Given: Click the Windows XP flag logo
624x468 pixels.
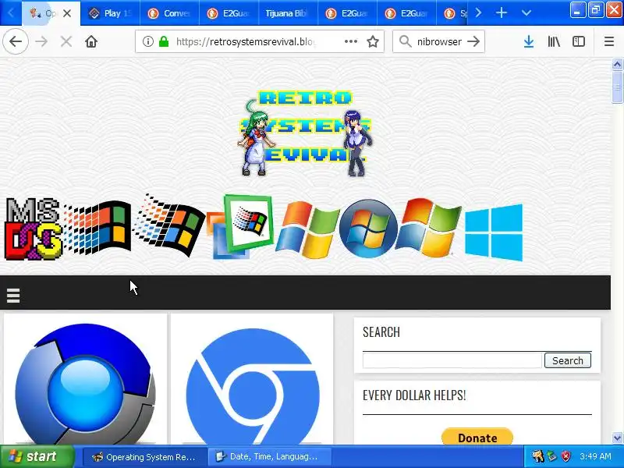Looking at the screenshot, I should [x=307, y=229].
